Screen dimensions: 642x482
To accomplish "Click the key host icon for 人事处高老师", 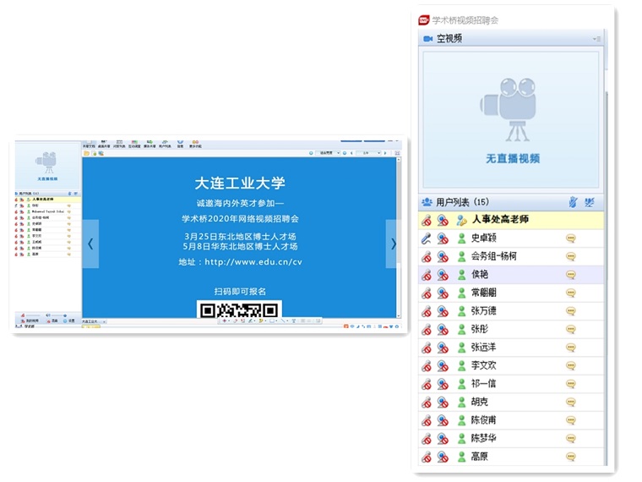I will pos(461,220).
